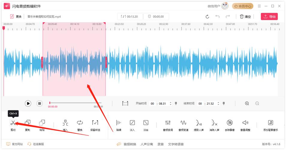286x150 pixels.
Task: Click the app logo in the title bar
Action: click(7, 6)
